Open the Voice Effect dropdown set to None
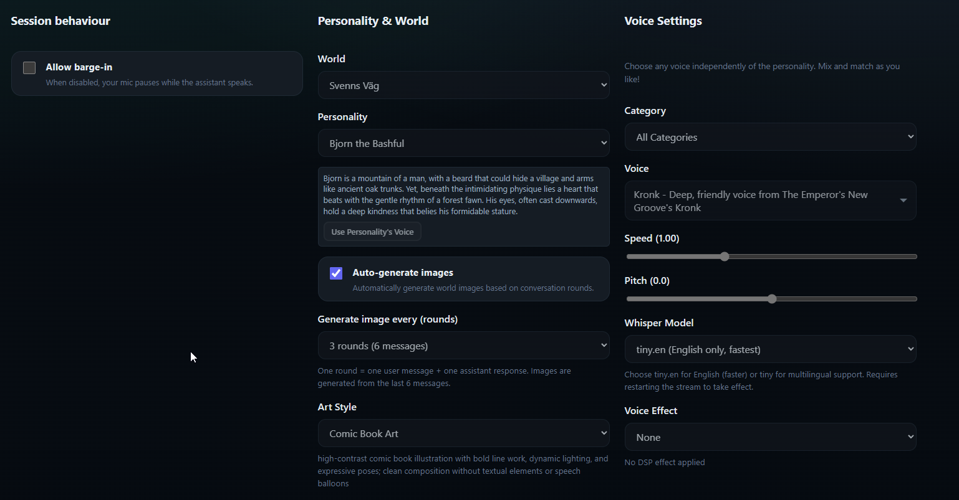The height and width of the screenshot is (500, 959). 771,436
